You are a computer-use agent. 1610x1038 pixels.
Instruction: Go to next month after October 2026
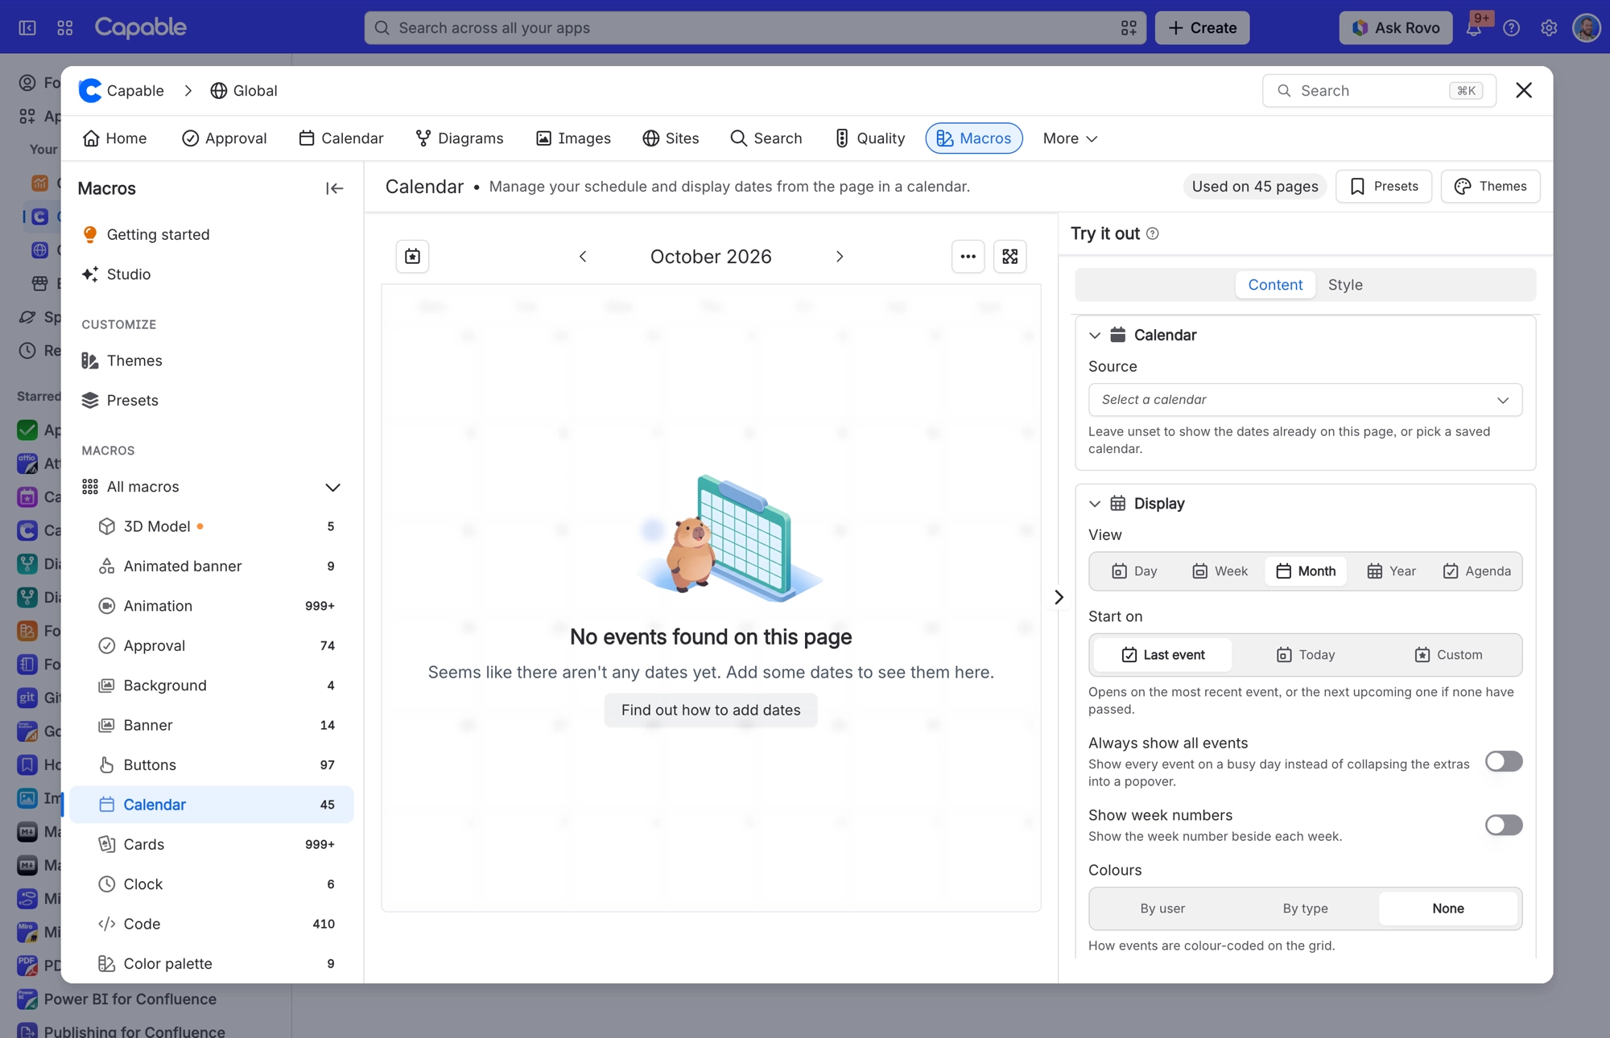pos(839,257)
